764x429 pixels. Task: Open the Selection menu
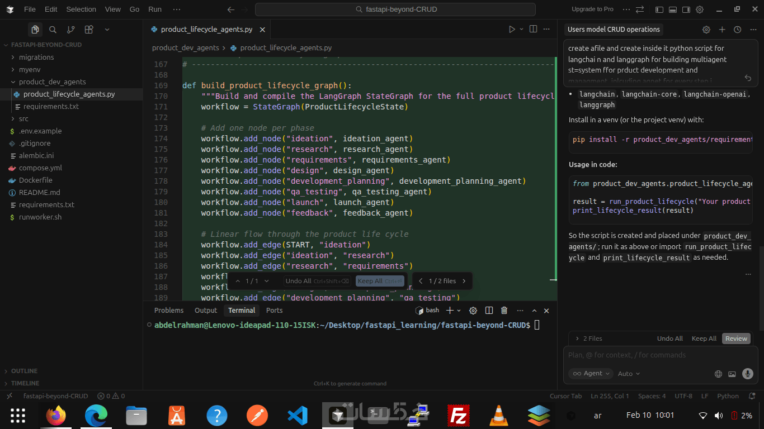click(x=81, y=9)
